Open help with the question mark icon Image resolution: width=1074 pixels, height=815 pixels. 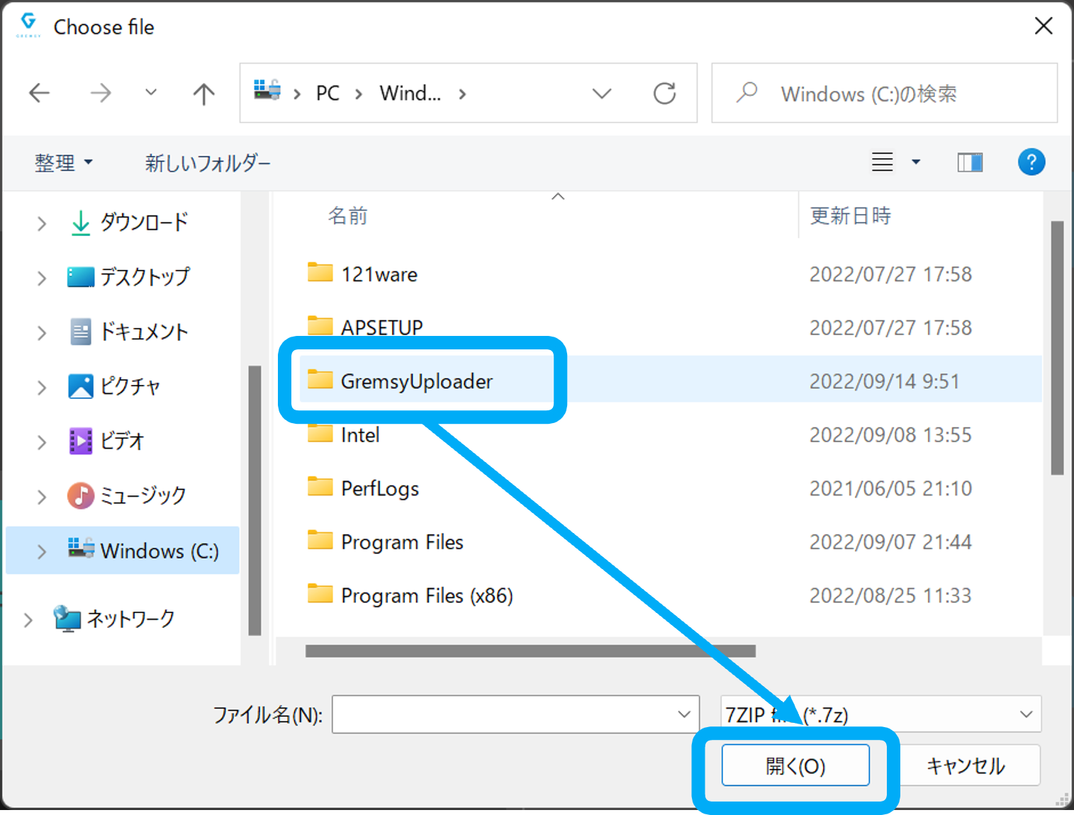pos(1031,162)
